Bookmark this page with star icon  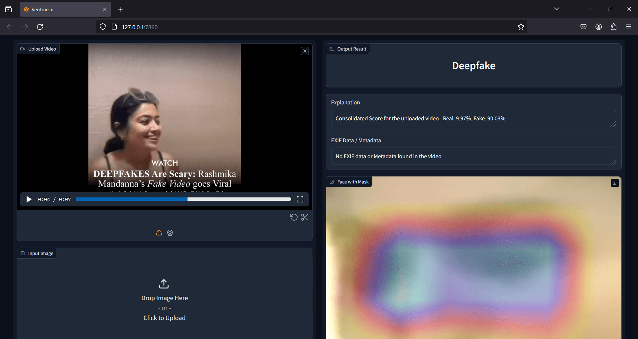521,27
